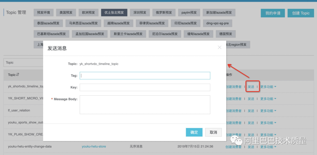
Task: Choose 斯里兰卡lazada预发 tab
Action: (128, 34)
